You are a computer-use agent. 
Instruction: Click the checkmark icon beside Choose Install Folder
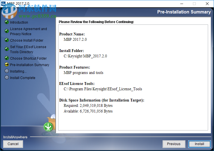tap(7, 40)
